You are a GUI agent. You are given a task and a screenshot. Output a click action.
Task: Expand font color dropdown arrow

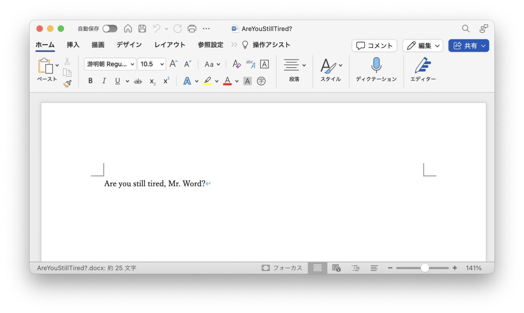coord(237,81)
